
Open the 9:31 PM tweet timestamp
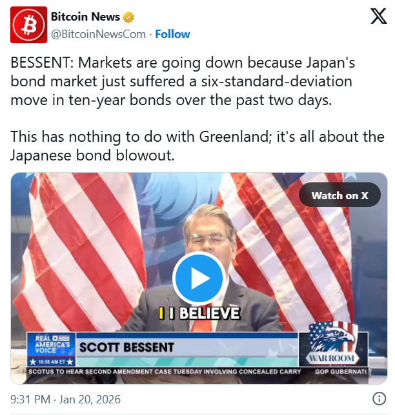(x=65, y=400)
